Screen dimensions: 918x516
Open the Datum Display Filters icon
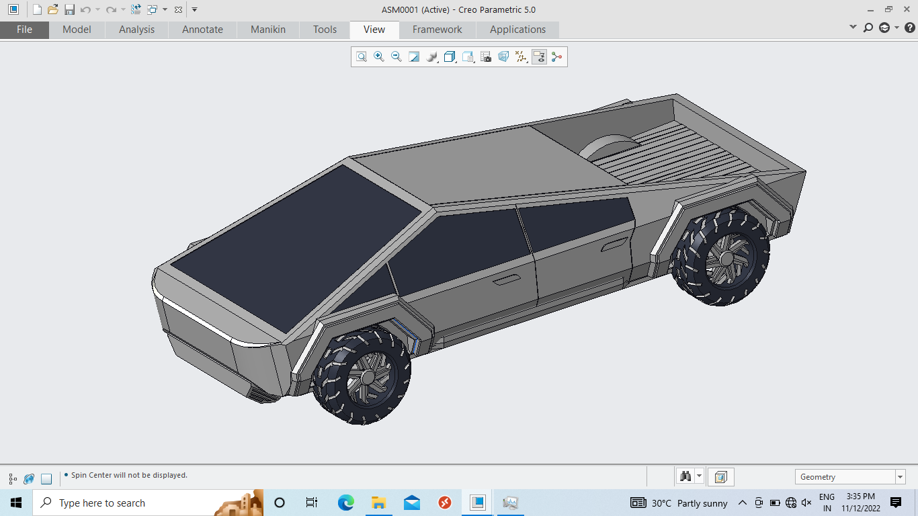(521, 57)
